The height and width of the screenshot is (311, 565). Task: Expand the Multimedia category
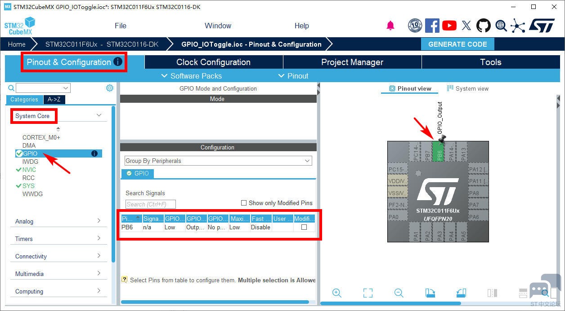point(99,273)
